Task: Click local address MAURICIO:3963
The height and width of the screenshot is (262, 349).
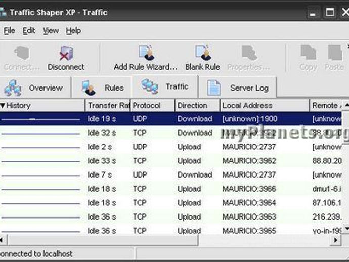Action: click(x=249, y=217)
